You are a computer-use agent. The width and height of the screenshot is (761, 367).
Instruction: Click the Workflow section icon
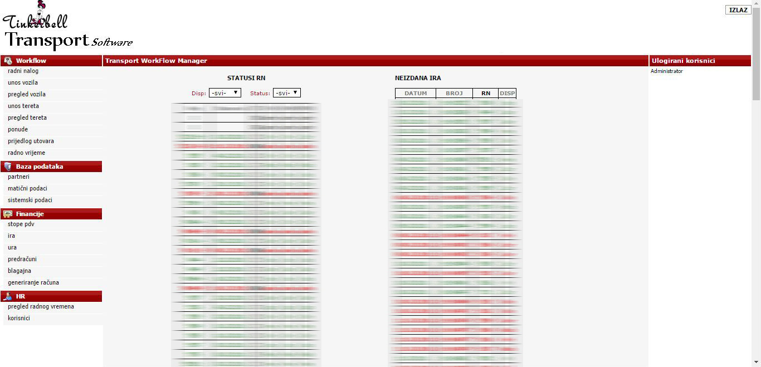tap(8, 61)
